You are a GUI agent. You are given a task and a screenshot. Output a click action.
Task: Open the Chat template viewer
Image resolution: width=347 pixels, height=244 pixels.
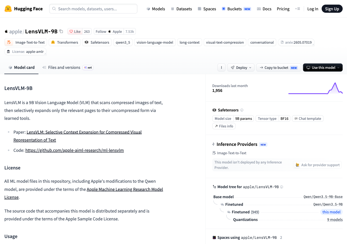(x=308, y=118)
